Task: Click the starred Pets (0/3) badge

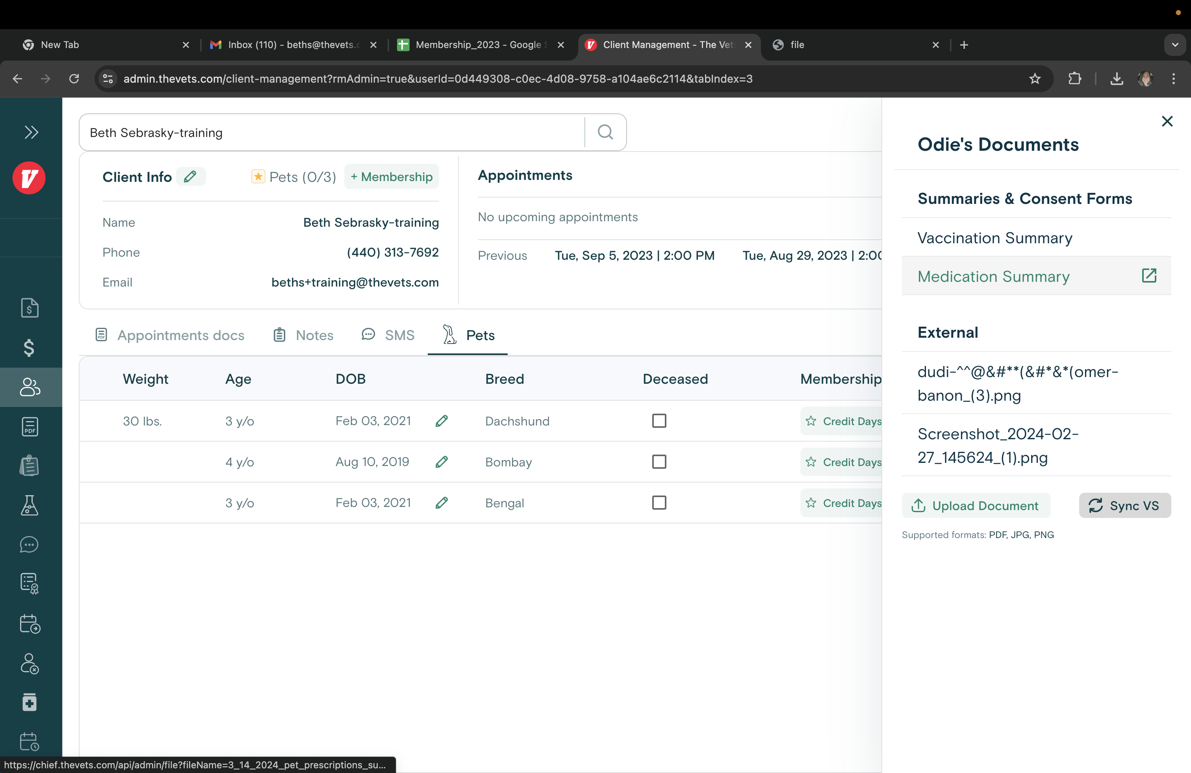Action: [x=293, y=176]
